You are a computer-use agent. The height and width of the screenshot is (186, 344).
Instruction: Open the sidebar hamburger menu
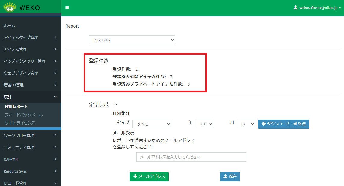pyautogui.click(x=67, y=8)
